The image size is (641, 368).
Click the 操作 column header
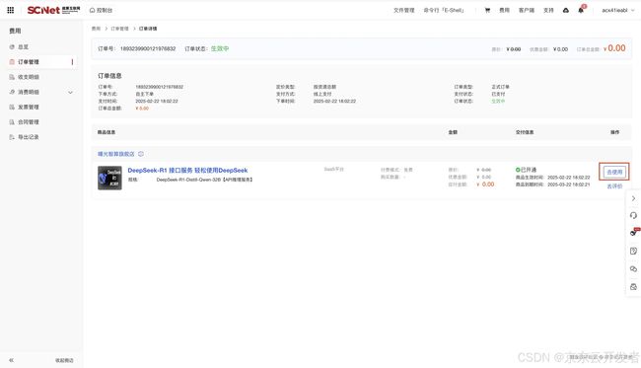614,132
